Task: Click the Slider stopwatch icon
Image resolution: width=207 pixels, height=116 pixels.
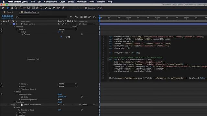Action: pos(22,97)
